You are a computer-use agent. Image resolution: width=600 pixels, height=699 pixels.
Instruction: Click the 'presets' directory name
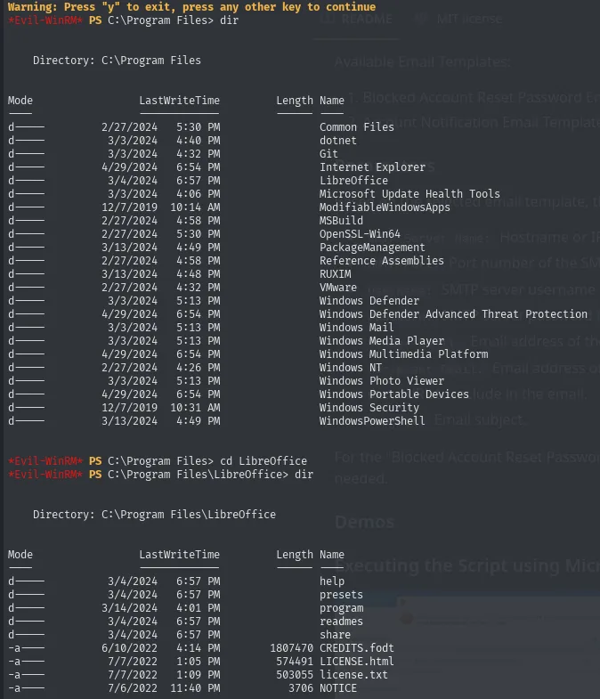pos(341,595)
